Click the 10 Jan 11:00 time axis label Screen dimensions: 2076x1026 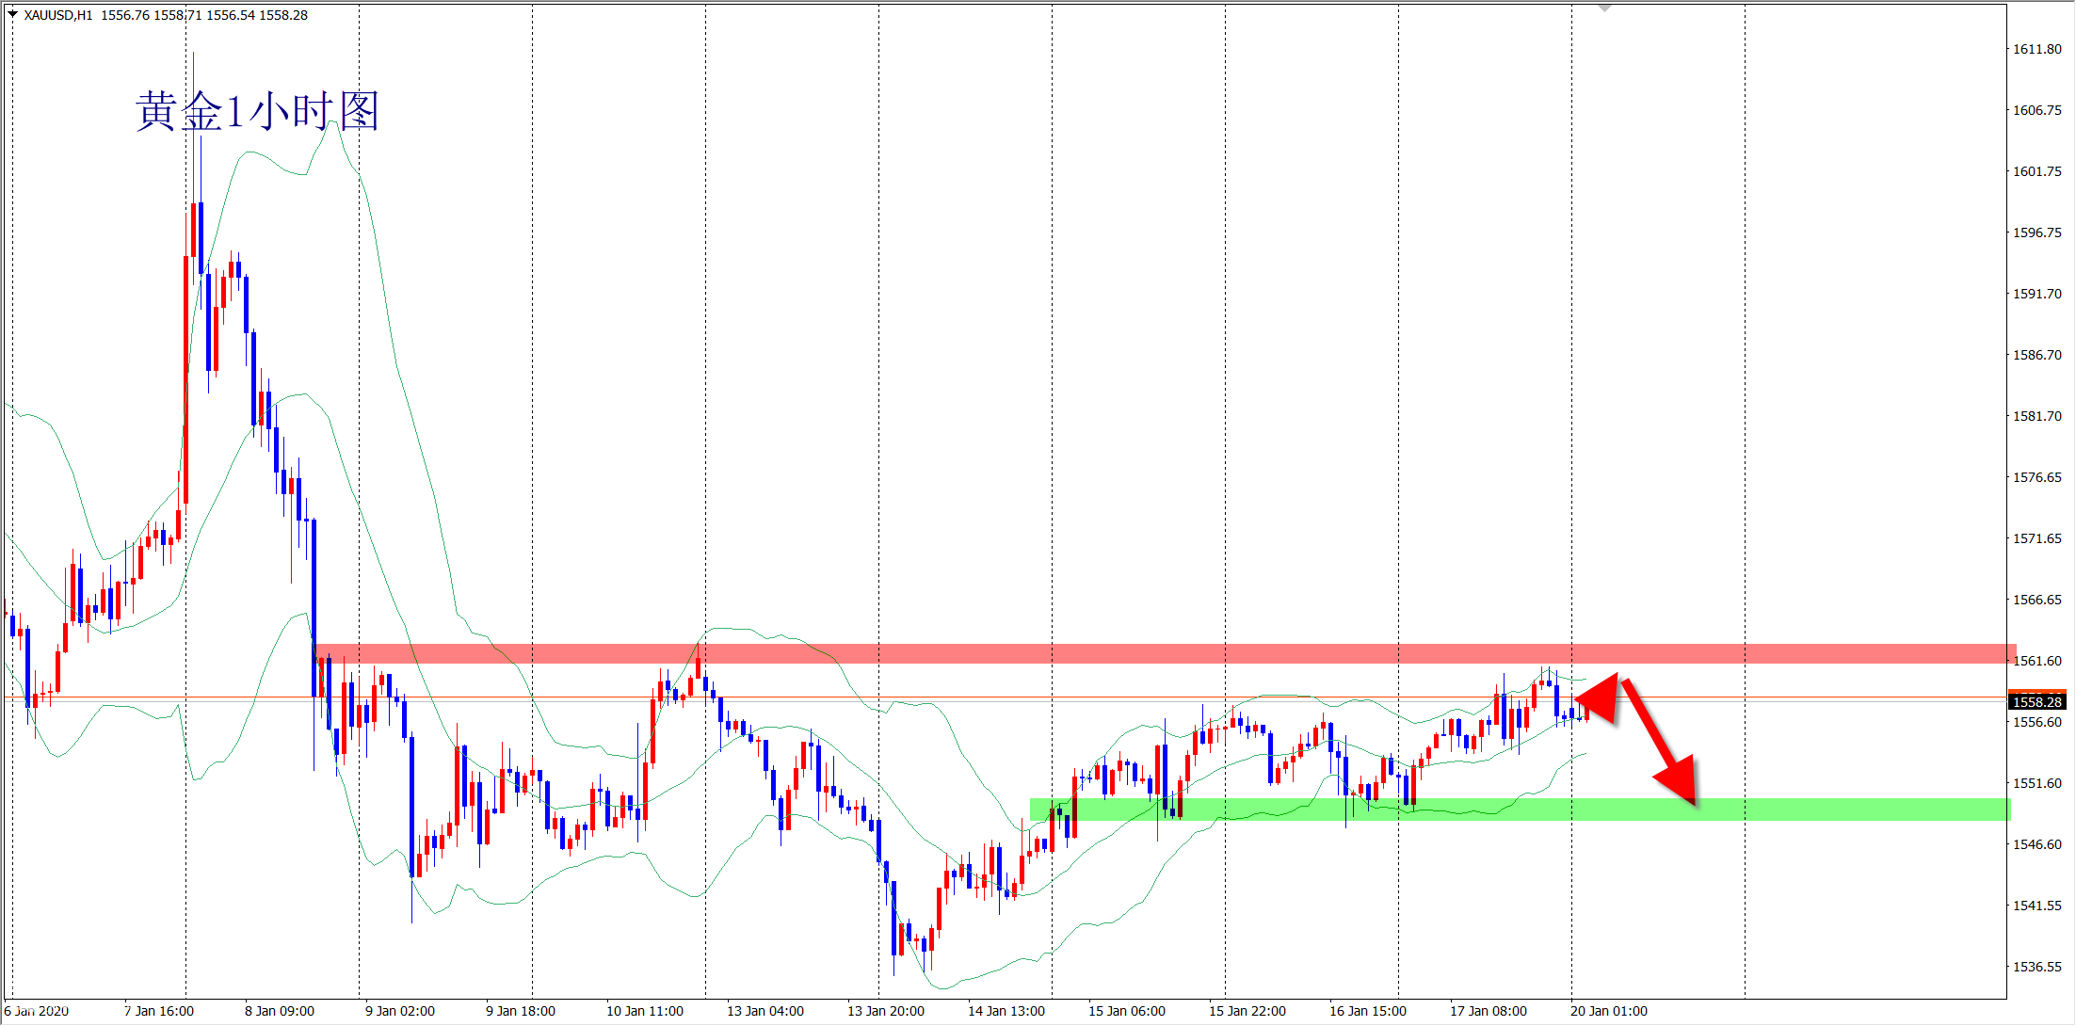tap(644, 1011)
